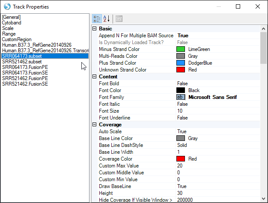Collapse the Coverage section
The height and width of the screenshot is (203, 268).
pyautogui.click(x=94, y=125)
